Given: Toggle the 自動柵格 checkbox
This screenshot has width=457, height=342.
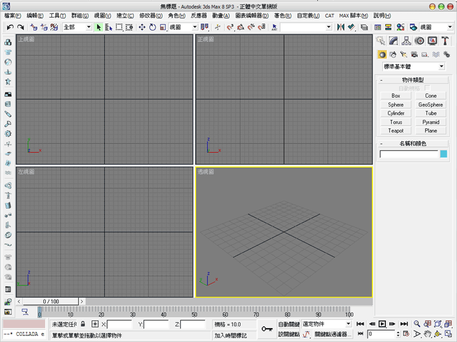Looking at the screenshot, I should click(x=428, y=88).
